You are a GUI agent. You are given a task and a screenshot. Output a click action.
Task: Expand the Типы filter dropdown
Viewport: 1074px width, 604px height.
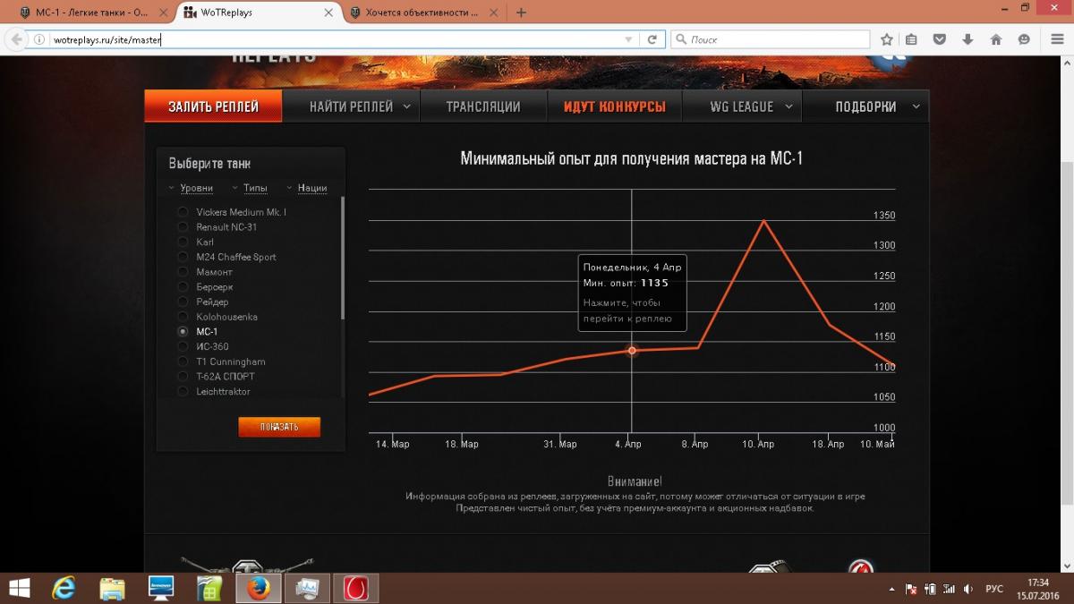click(x=250, y=188)
